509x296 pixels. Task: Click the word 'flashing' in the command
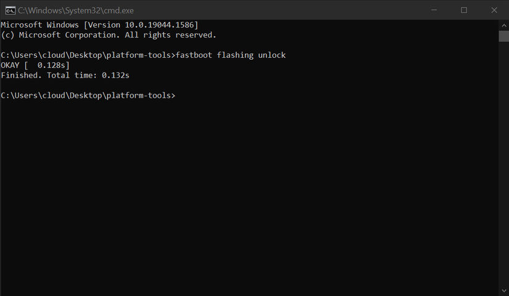coord(235,55)
